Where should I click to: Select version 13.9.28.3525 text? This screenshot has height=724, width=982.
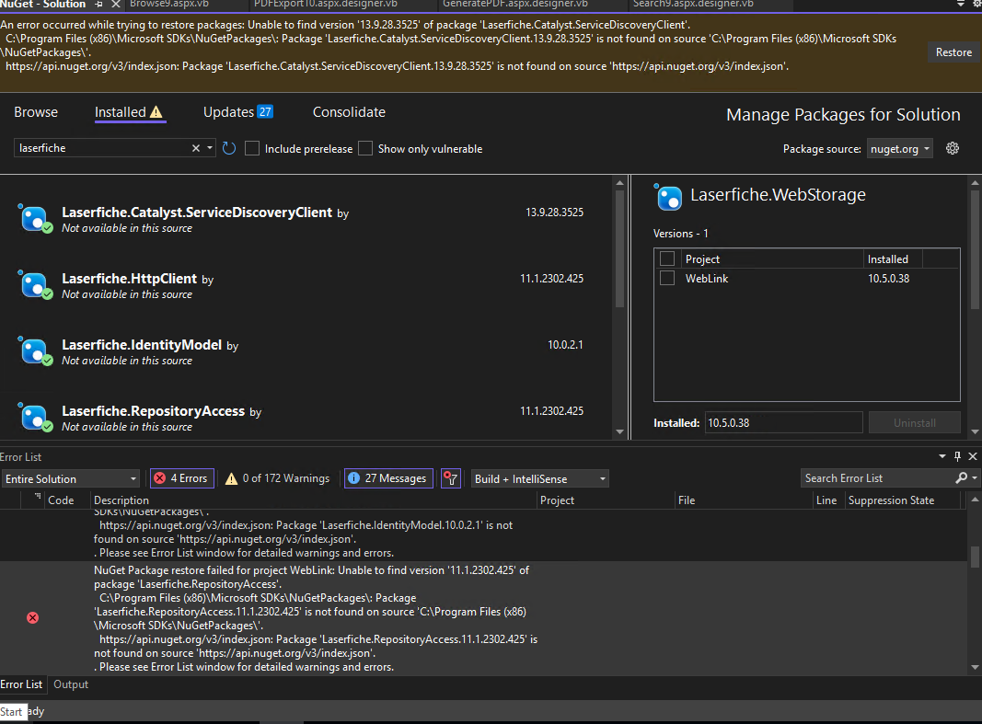click(x=554, y=213)
